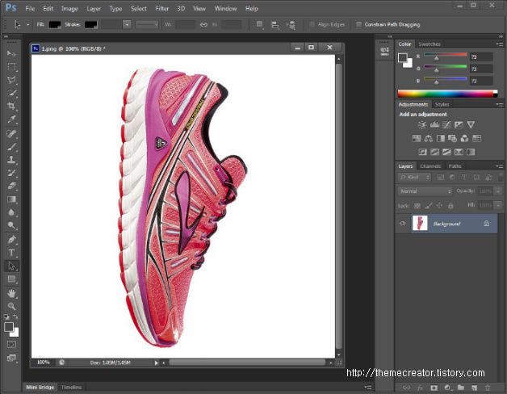Image resolution: width=507 pixels, height=394 pixels.
Task: Select the Move tool
Action: (11, 53)
